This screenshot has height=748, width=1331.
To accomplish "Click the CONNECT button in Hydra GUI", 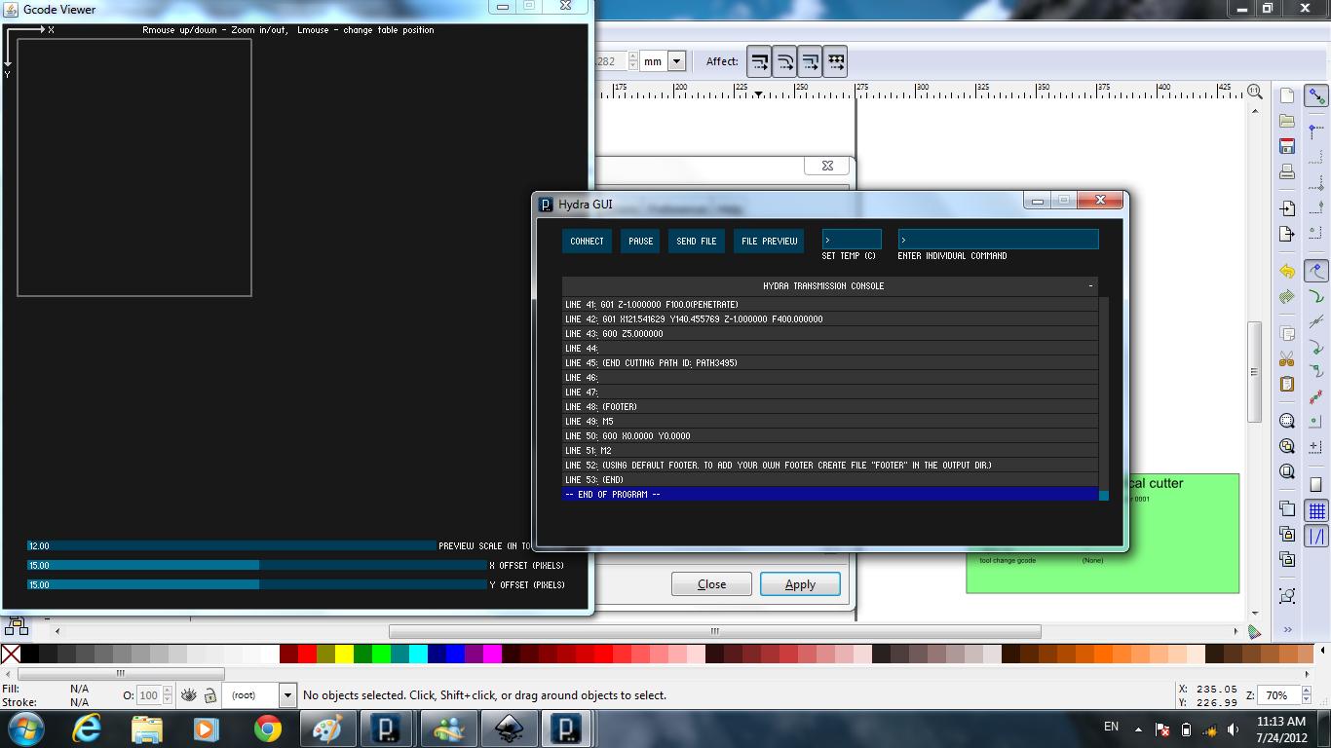I will pyautogui.click(x=587, y=241).
